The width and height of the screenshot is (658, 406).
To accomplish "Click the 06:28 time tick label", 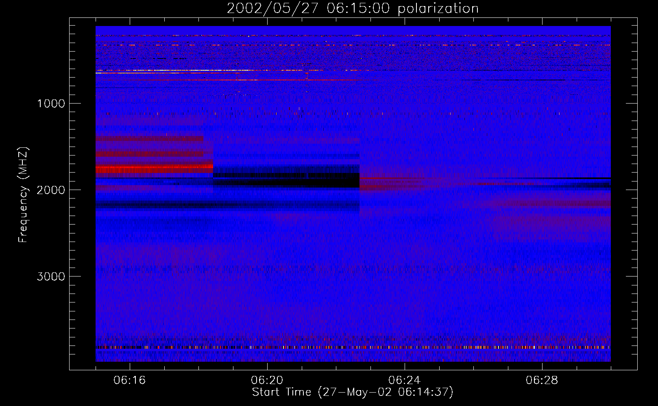I will pos(542,380).
